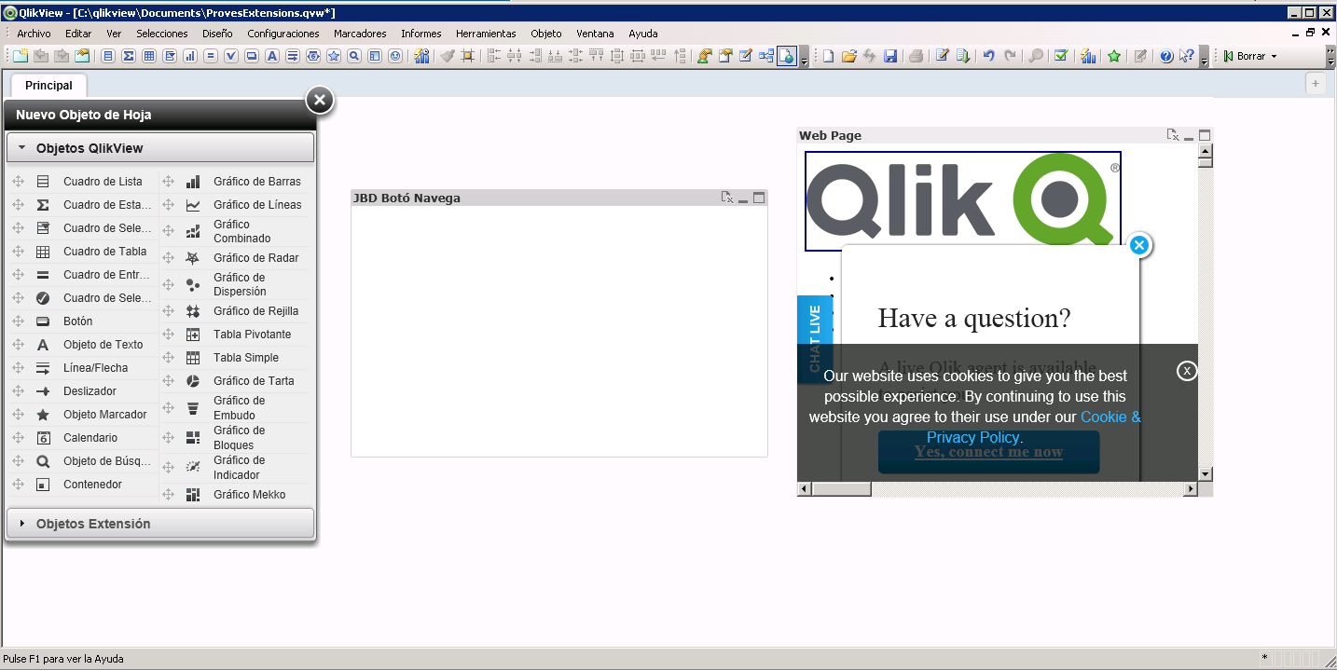Click the bookmark object star toolbar icon
The image size is (1337, 670).
pyautogui.click(x=334, y=56)
